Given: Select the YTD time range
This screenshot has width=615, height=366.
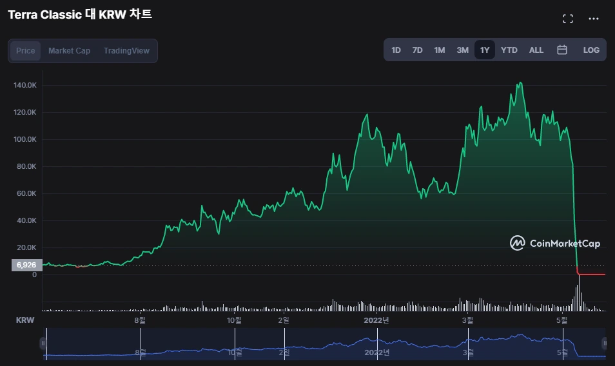Looking at the screenshot, I should [x=509, y=50].
